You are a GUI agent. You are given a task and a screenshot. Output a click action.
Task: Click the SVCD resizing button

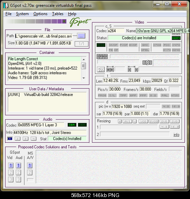coord(154,121)
